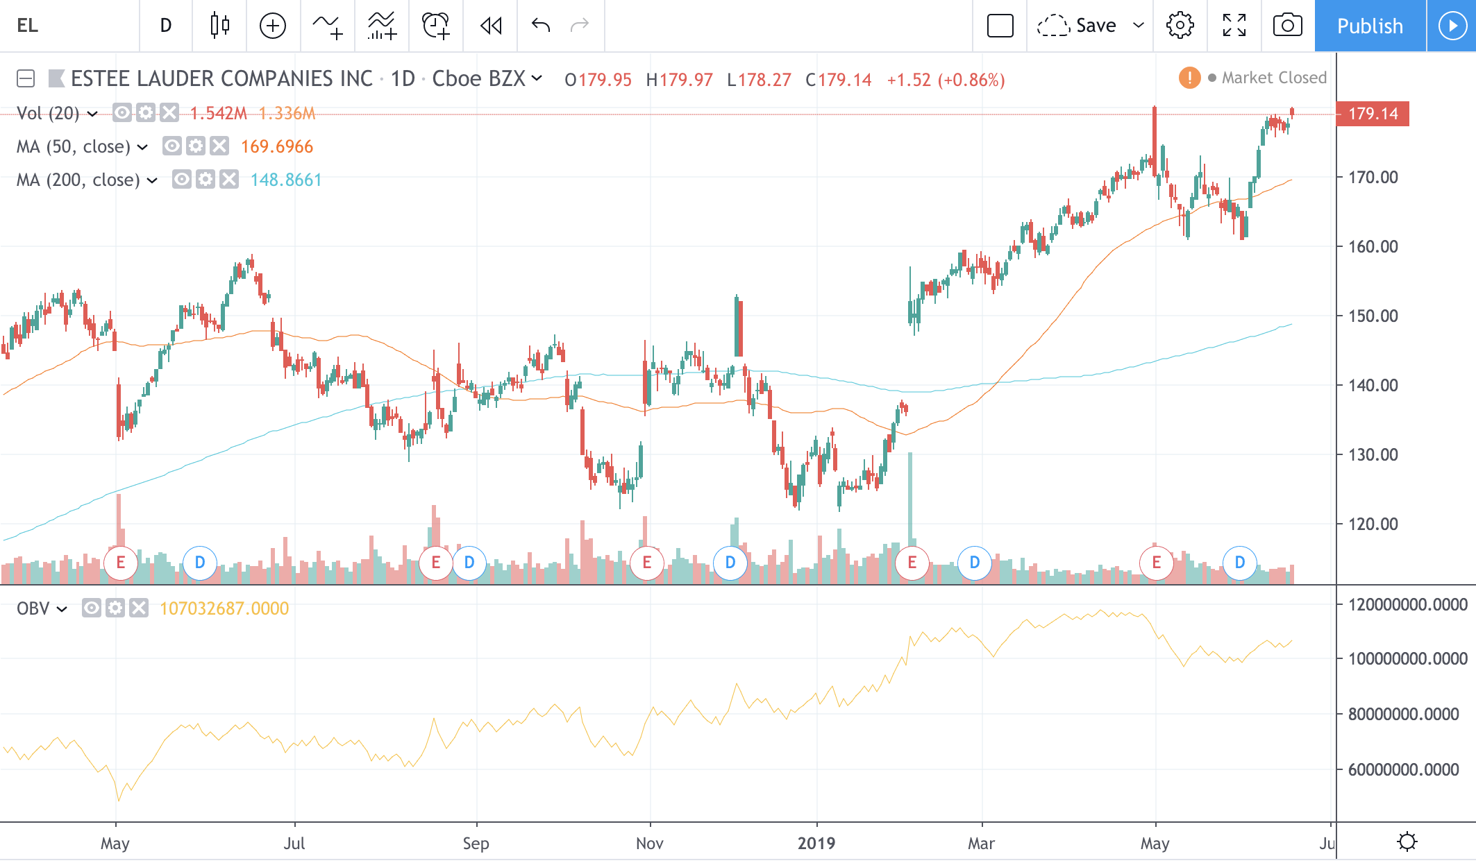Image resolution: width=1476 pixels, height=863 pixels.
Task: Remove the OBV indicator
Action: point(139,608)
